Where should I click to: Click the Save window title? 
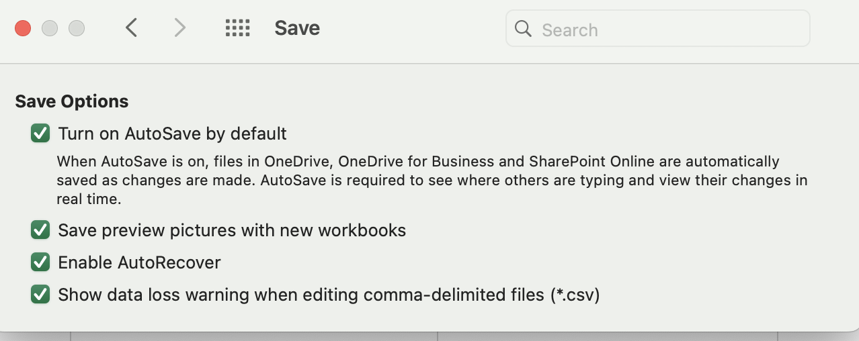pyautogui.click(x=297, y=28)
